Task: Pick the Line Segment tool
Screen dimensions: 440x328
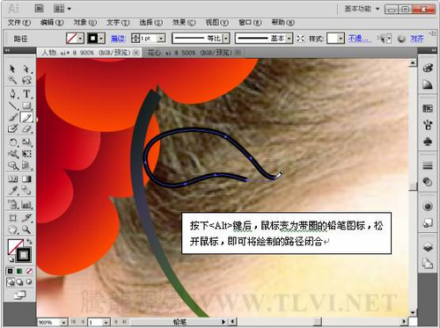Action: (x=12, y=106)
